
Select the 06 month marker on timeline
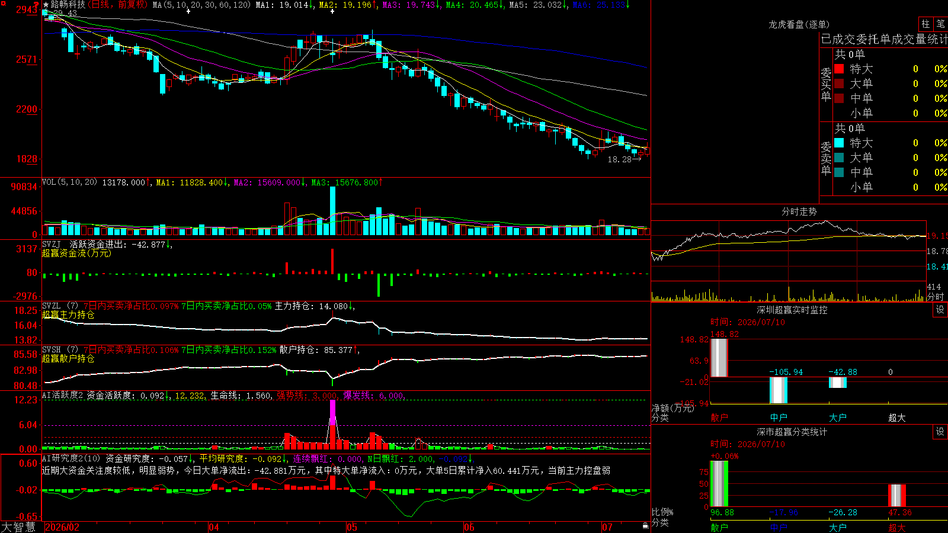point(469,527)
